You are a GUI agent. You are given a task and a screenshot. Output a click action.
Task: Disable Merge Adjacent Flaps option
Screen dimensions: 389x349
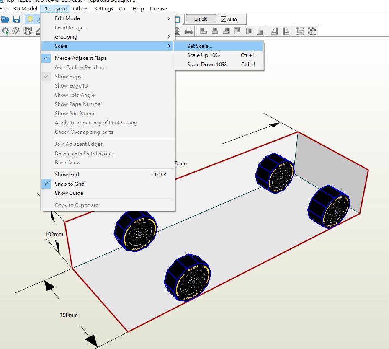coord(80,58)
